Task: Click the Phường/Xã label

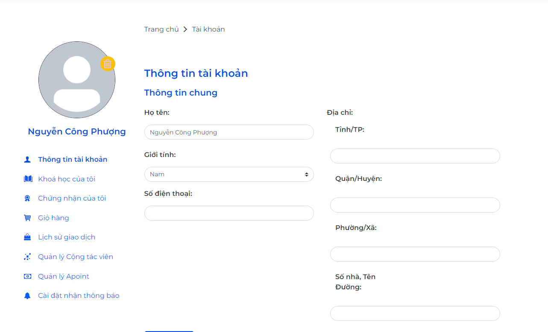Action: 356,228
